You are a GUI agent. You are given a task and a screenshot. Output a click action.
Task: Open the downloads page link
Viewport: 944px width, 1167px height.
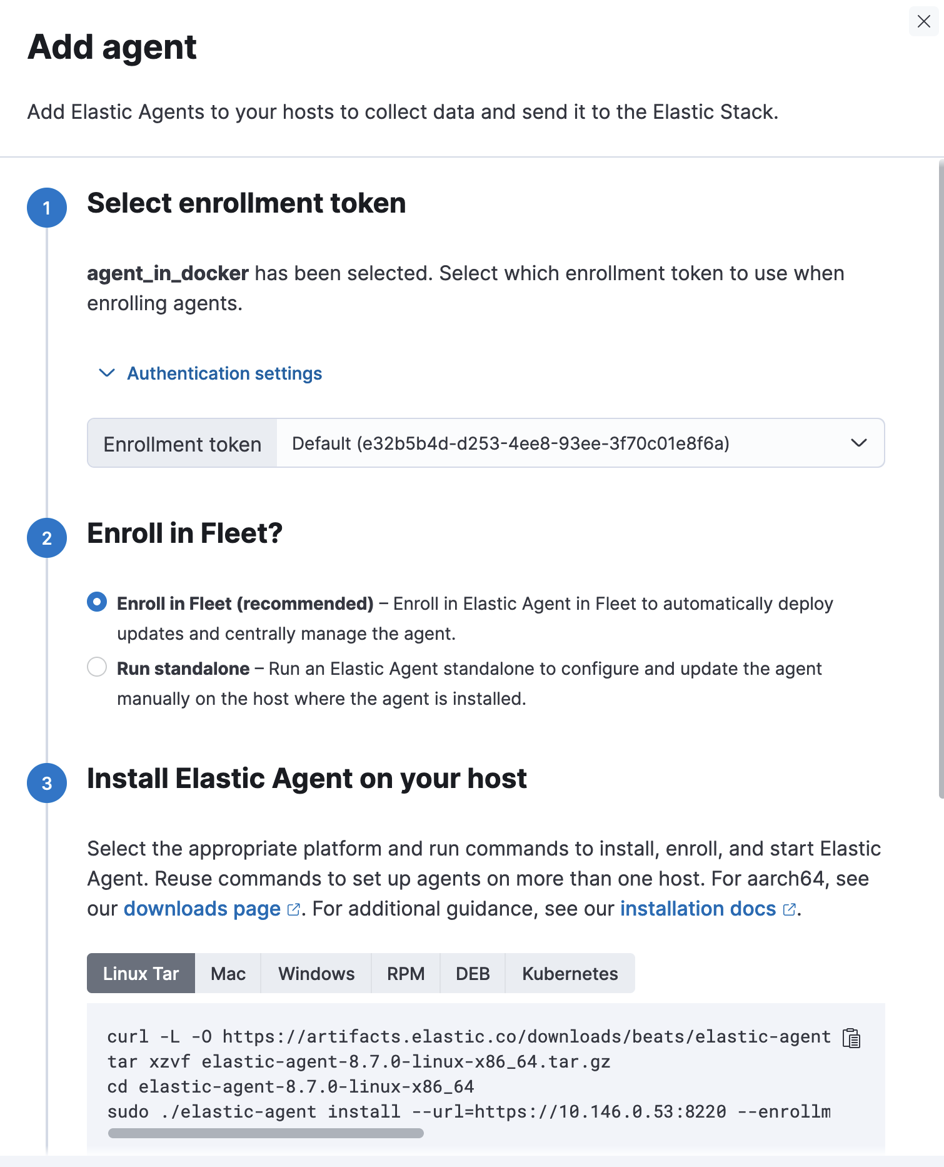coord(202,909)
